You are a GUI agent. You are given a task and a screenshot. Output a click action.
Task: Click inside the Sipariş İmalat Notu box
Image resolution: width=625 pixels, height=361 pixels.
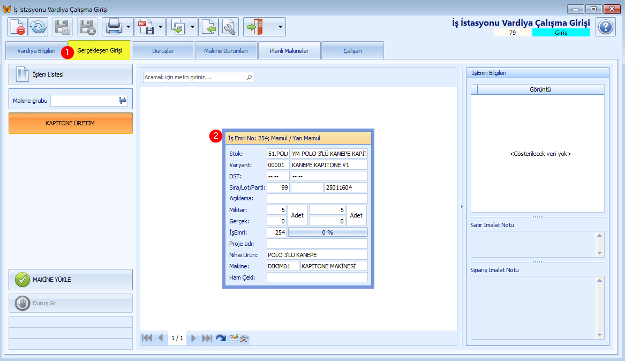tap(533, 307)
